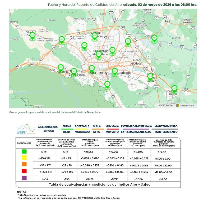Click the ©2026 TomTom attribution
208x202 pixels.
tap(166, 105)
